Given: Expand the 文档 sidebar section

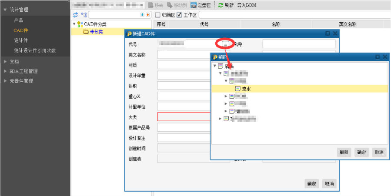Looking at the screenshot, I should pyautogui.click(x=5, y=62).
